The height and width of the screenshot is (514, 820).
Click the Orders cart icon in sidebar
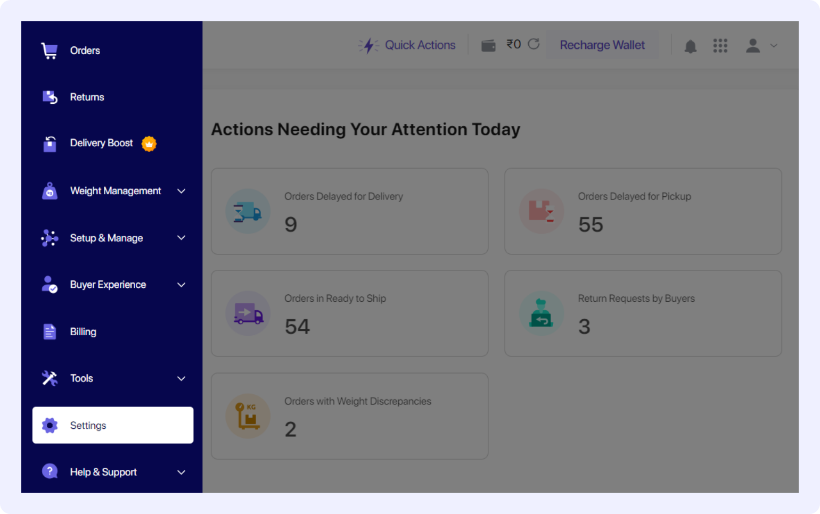(x=50, y=51)
